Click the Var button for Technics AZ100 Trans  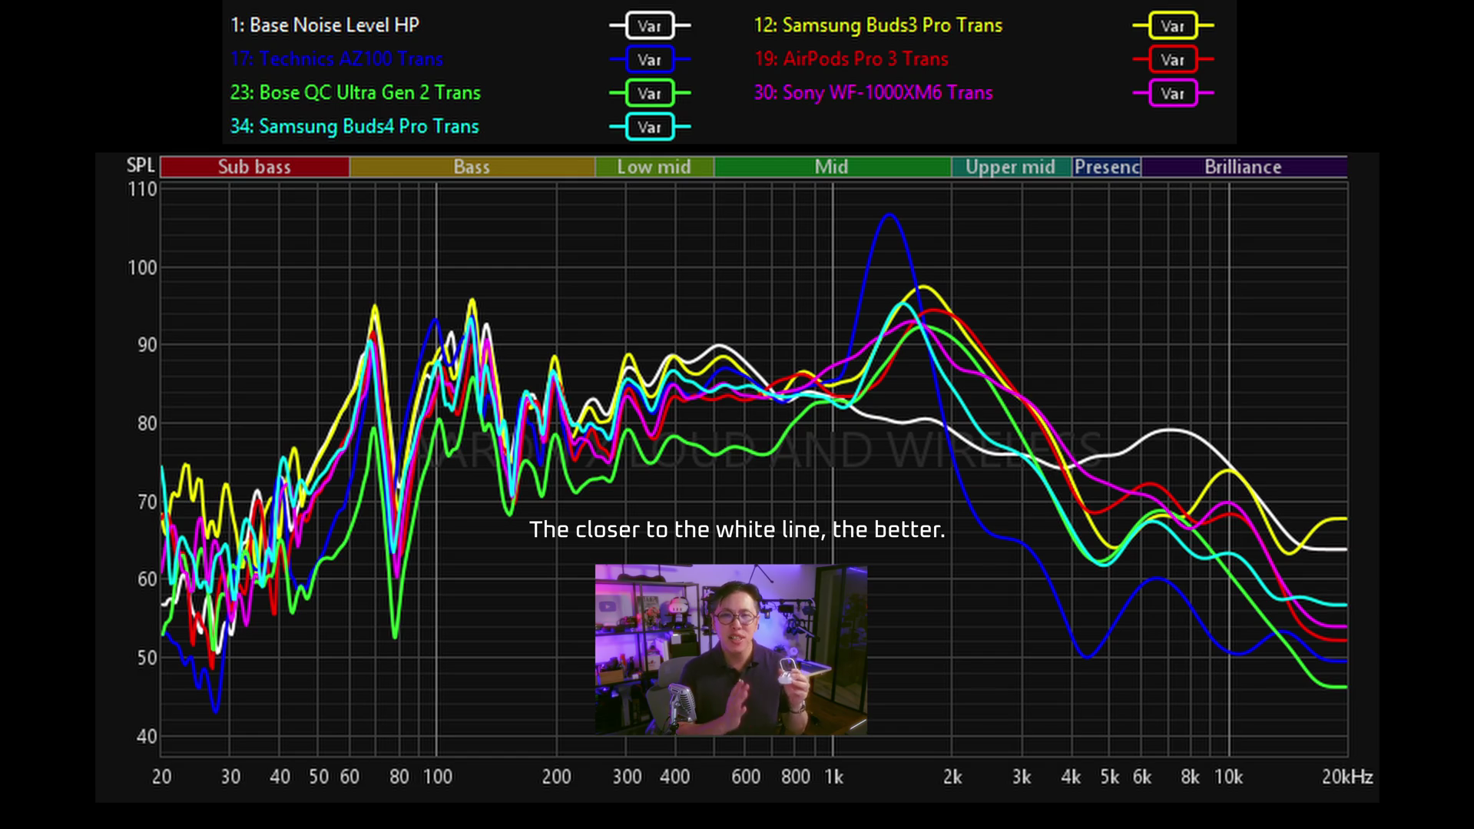point(649,60)
